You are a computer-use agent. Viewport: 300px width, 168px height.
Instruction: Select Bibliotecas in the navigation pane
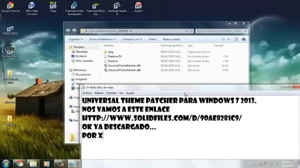[x=80, y=70]
